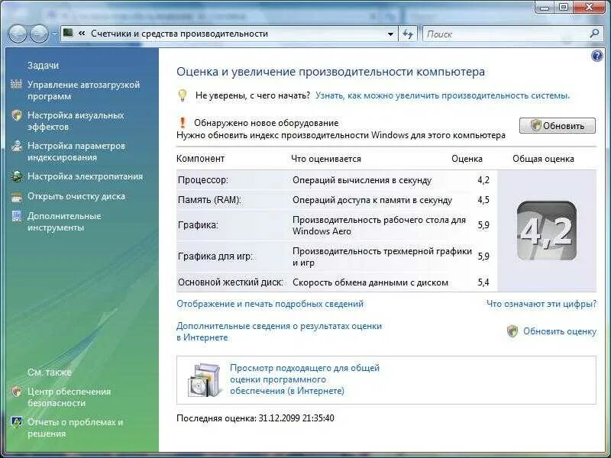
Task: Open Что означают эти цифры? link
Action: coord(541,304)
